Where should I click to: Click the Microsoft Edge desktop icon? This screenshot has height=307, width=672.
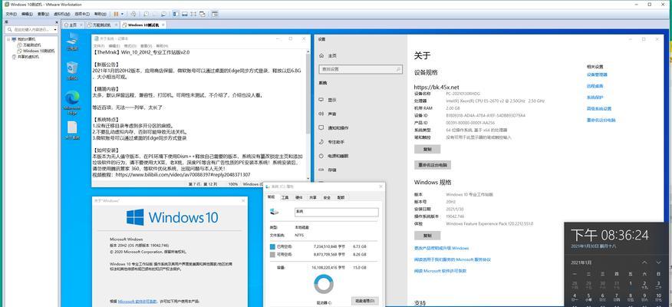tap(72, 103)
